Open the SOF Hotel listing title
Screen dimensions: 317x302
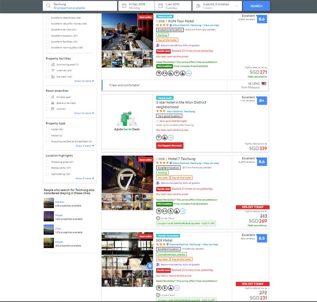[164, 240]
